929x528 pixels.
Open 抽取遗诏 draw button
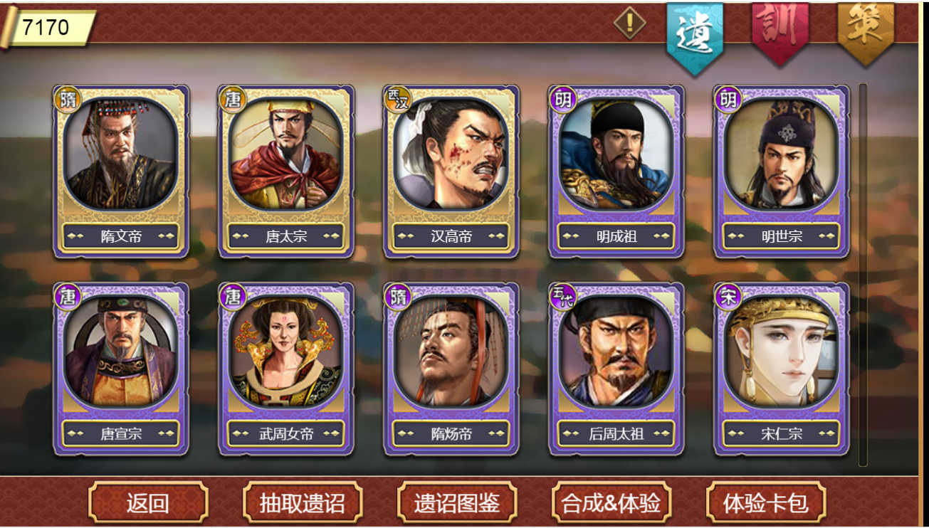pyautogui.click(x=303, y=503)
